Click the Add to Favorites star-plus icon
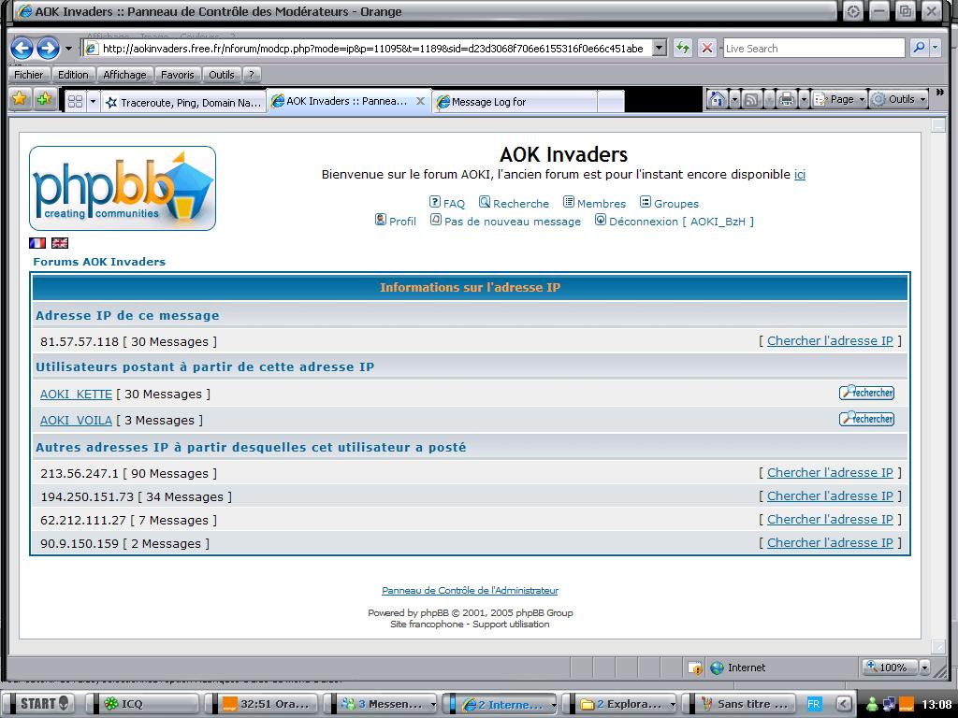This screenshot has height=718, width=958. (44, 99)
